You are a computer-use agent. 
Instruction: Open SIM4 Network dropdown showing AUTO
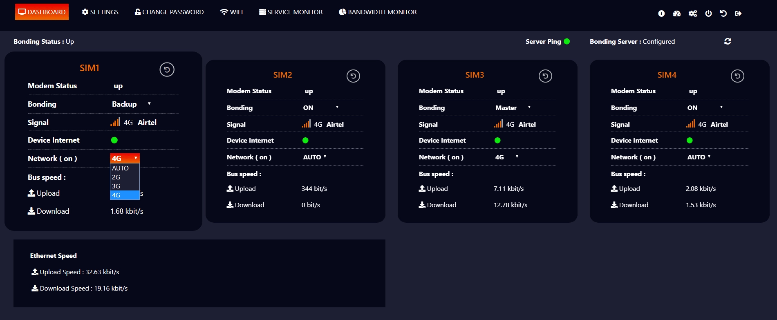point(699,157)
